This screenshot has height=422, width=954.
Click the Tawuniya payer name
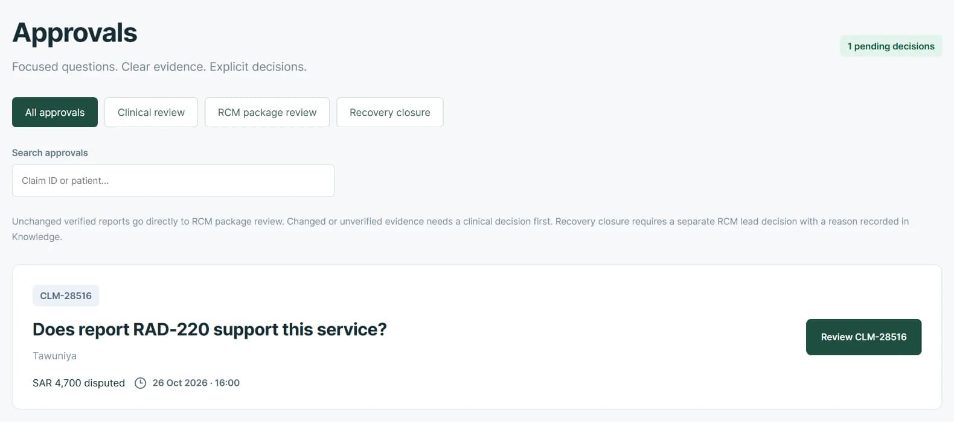(x=54, y=356)
